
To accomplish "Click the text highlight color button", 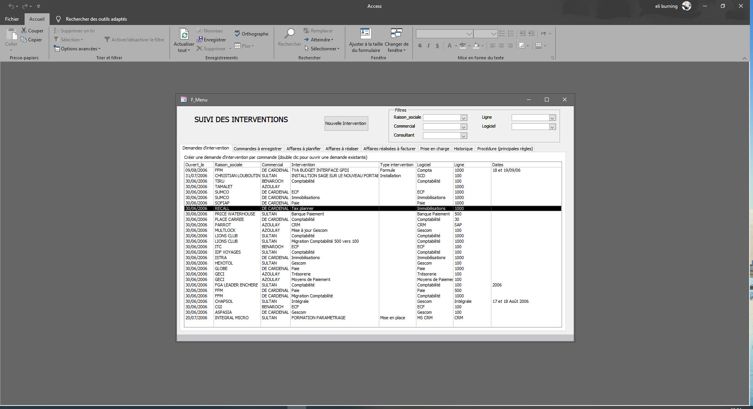I will [x=463, y=46].
